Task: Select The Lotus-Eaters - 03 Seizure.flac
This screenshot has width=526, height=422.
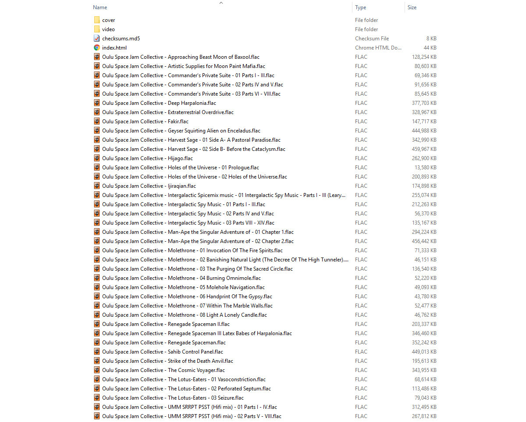Action: (173, 398)
